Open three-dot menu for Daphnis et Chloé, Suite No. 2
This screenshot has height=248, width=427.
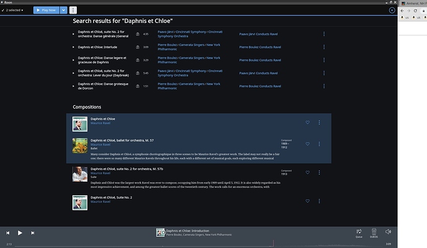[319, 201]
